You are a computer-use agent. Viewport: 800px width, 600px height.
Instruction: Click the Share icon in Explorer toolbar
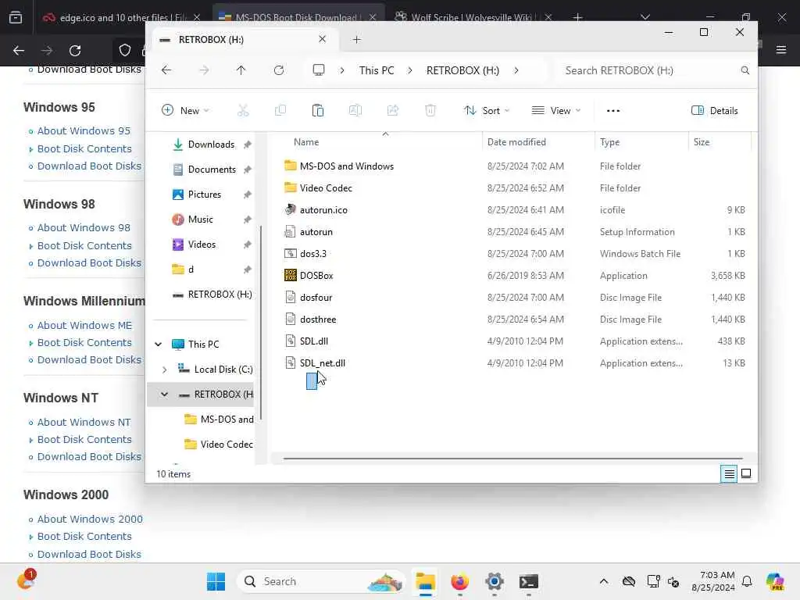click(x=392, y=111)
